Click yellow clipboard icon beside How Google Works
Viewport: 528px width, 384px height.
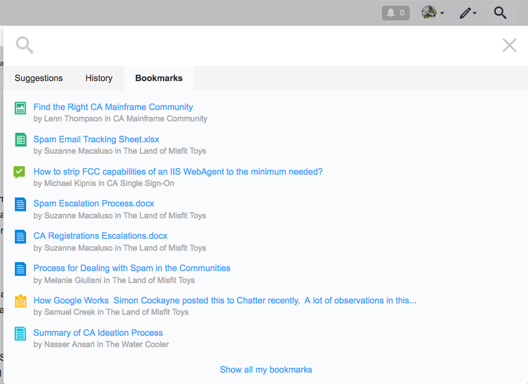pos(20,301)
